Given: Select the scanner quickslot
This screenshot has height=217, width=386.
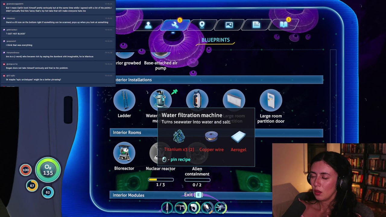Looking at the screenshot, I should click(x=194, y=208).
